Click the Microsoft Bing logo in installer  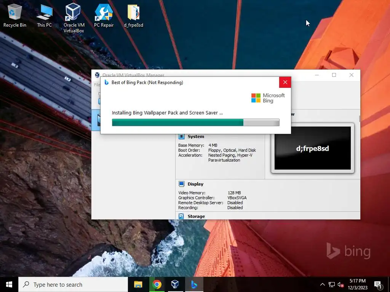268,98
